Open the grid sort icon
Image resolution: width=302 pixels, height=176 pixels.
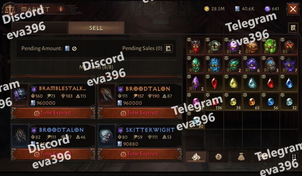[x=294, y=157]
